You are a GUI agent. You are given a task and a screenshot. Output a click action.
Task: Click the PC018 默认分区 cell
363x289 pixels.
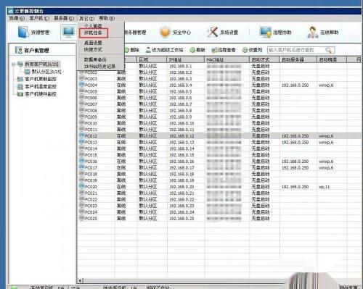click(x=148, y=174)
